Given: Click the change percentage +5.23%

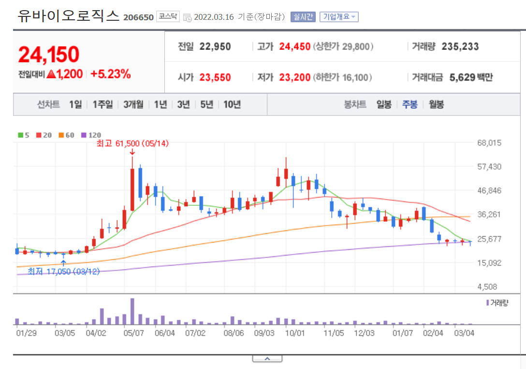Looking at the screenshot, I should coord(111,74).
